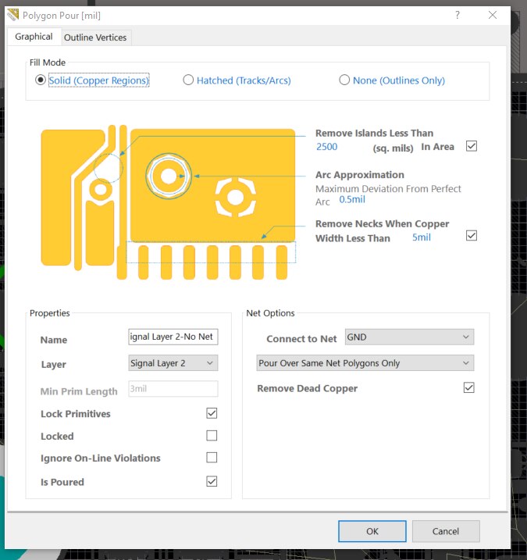
Task: Click the Polygon Pour title bar icon
Action: coord(13,15)
